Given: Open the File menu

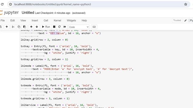Looking at the screenshot, I should pyautogui.click(x=2, y=20).
